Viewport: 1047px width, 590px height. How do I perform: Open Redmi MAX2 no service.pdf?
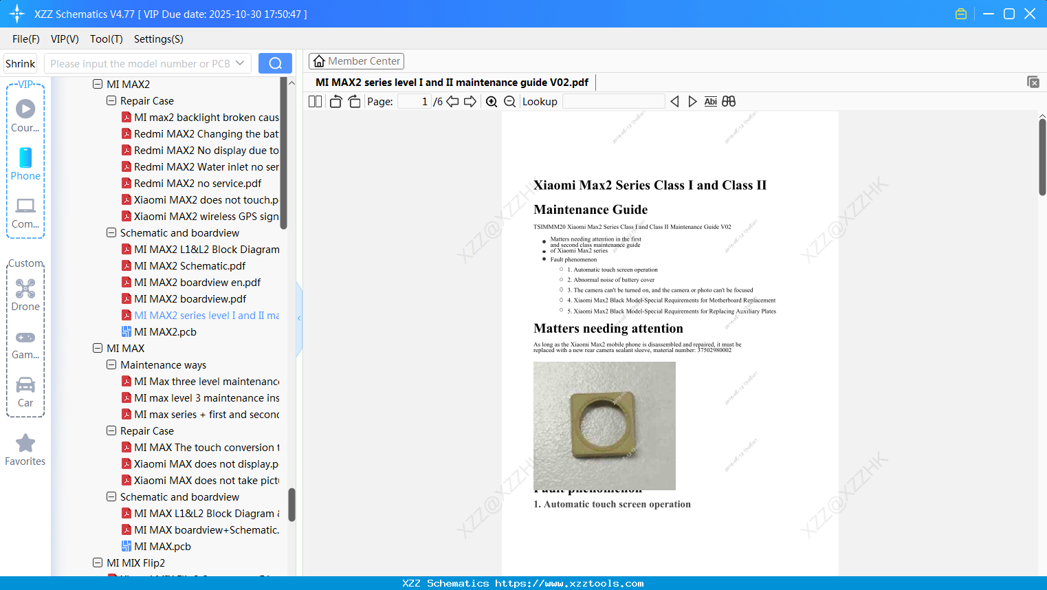197,184
